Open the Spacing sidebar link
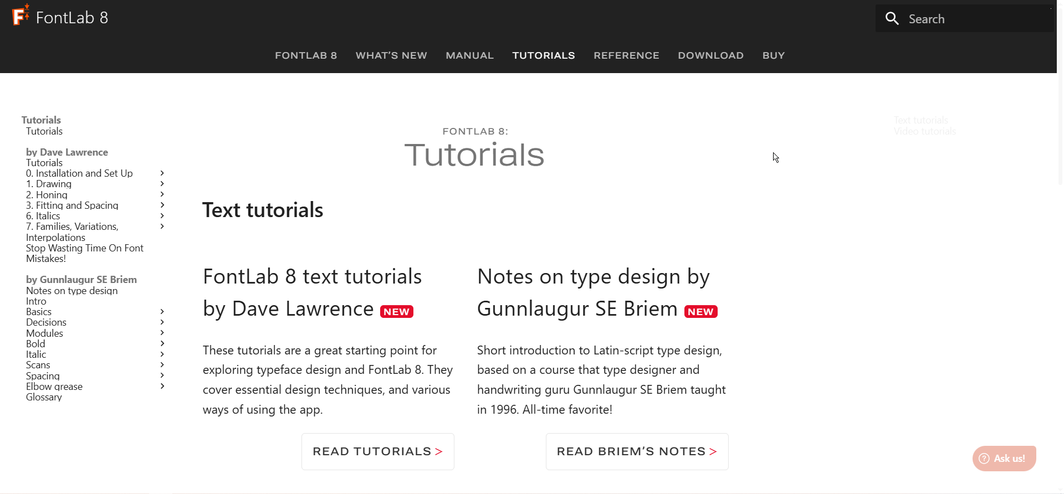Viewport: 1064px width, 494px height. [43, 376]
